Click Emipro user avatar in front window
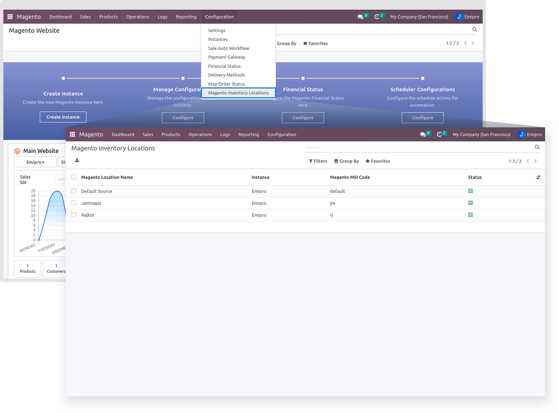This screenshot has height=413, width=559. pyautogui.click(x=521, y=134)
